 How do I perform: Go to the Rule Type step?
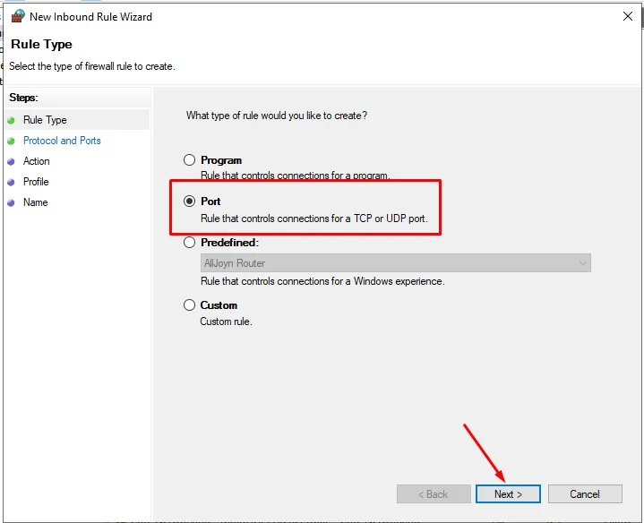pyautogui.click(x=45, y=120)
